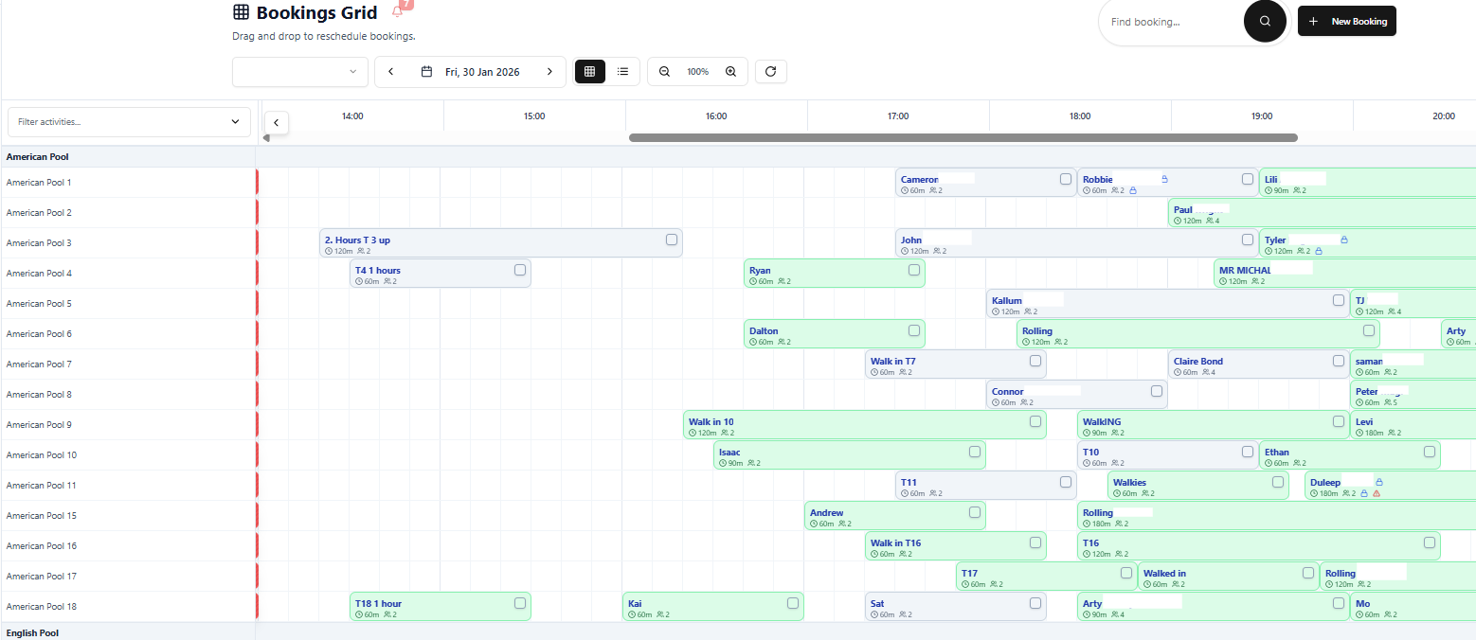Image resolution: width=1476 pixels, height=640 pixels.
Task: Switch to list view
Action: [622, 71]
